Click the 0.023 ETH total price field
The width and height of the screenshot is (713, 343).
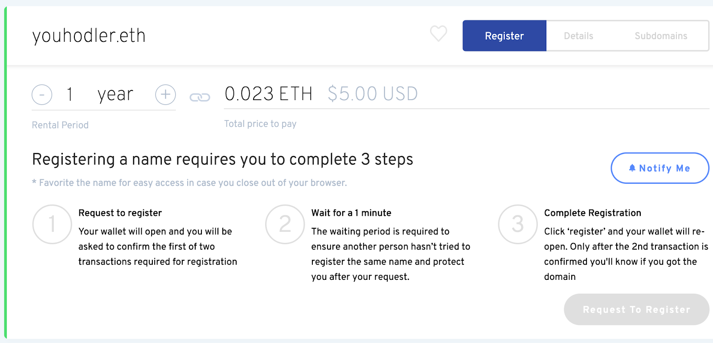268,94
